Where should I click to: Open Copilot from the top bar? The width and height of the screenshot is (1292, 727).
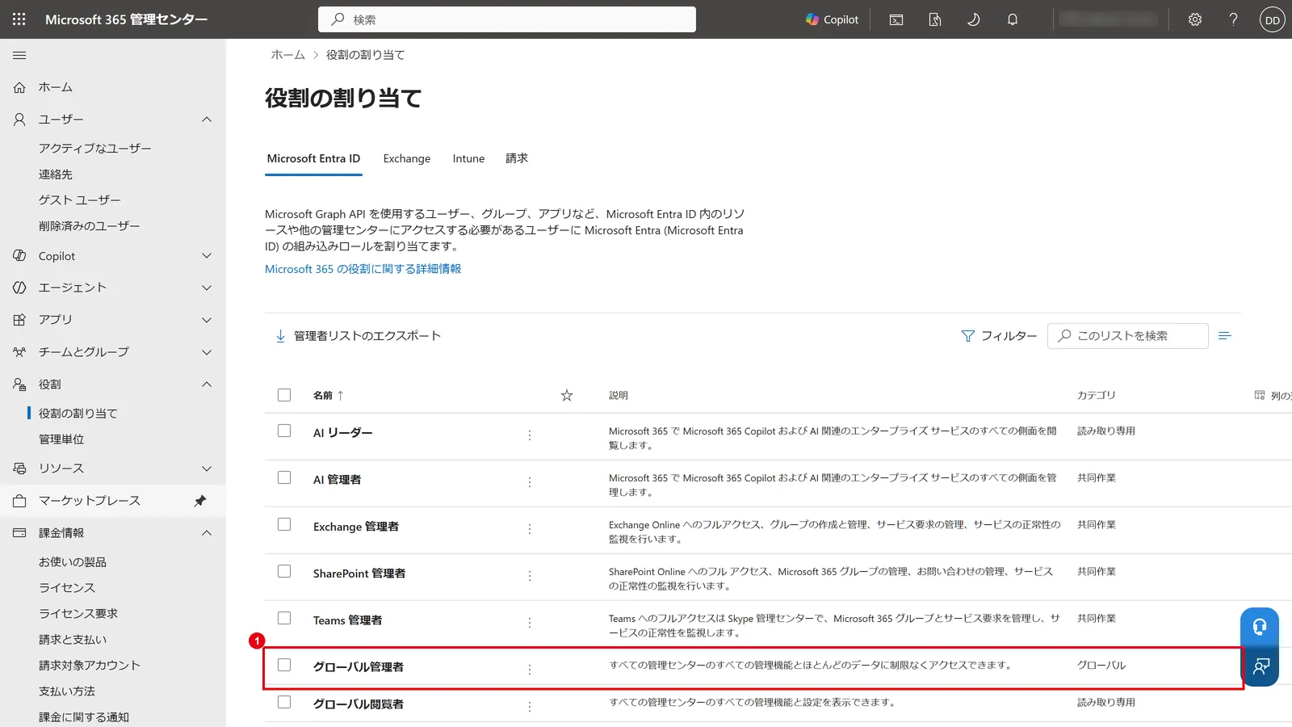pyautogui.click(x=832, y=19)
